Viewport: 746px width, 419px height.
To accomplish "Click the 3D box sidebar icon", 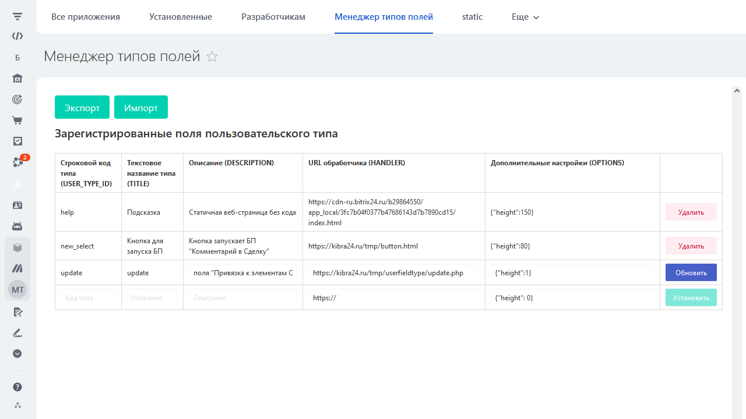I will (x=17, y=247).
